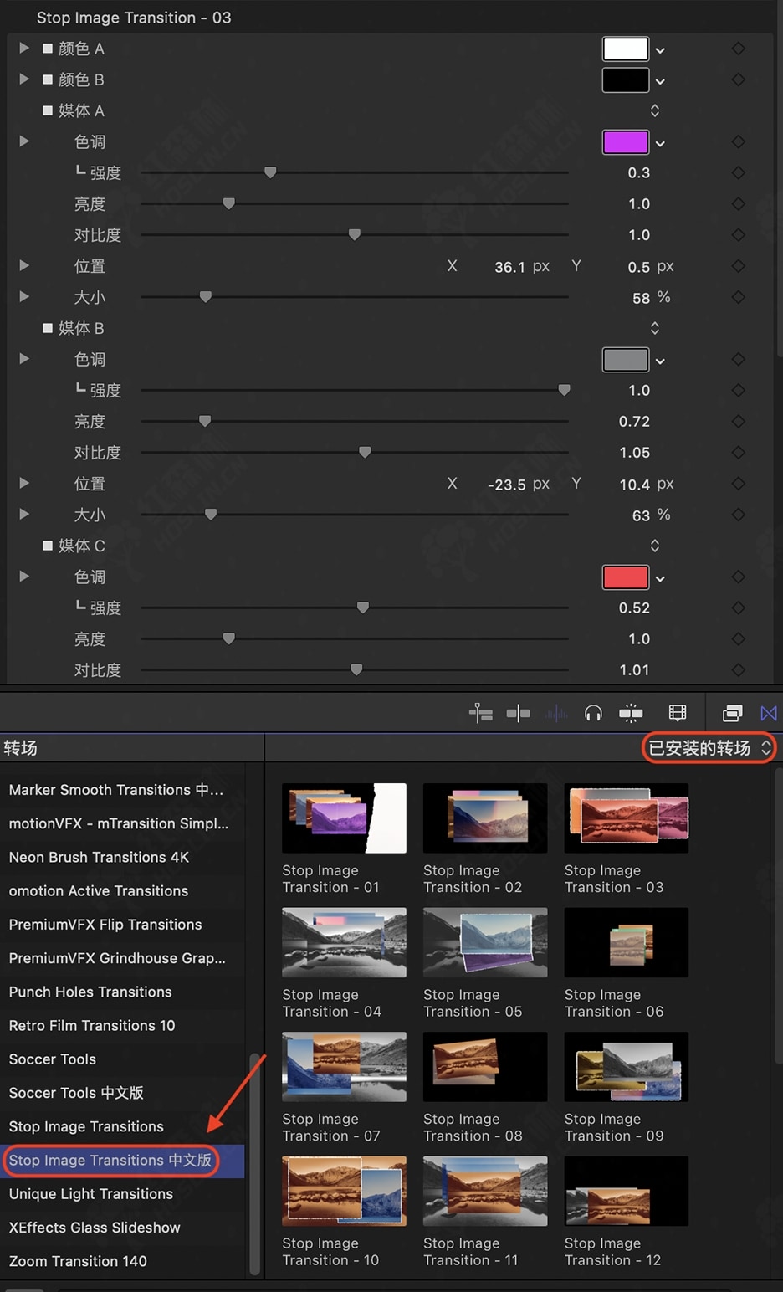Toggle the 媒体 C square checkbox
Image resolution: width=783 pixels, height=1292 pixels.
48,546
